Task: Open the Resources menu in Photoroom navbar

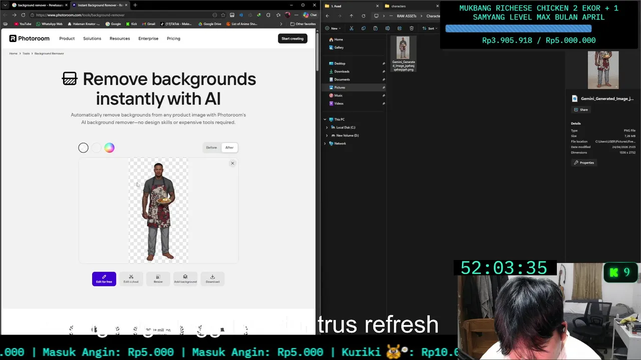Action: pyautogui.click(x=120, y=38)
